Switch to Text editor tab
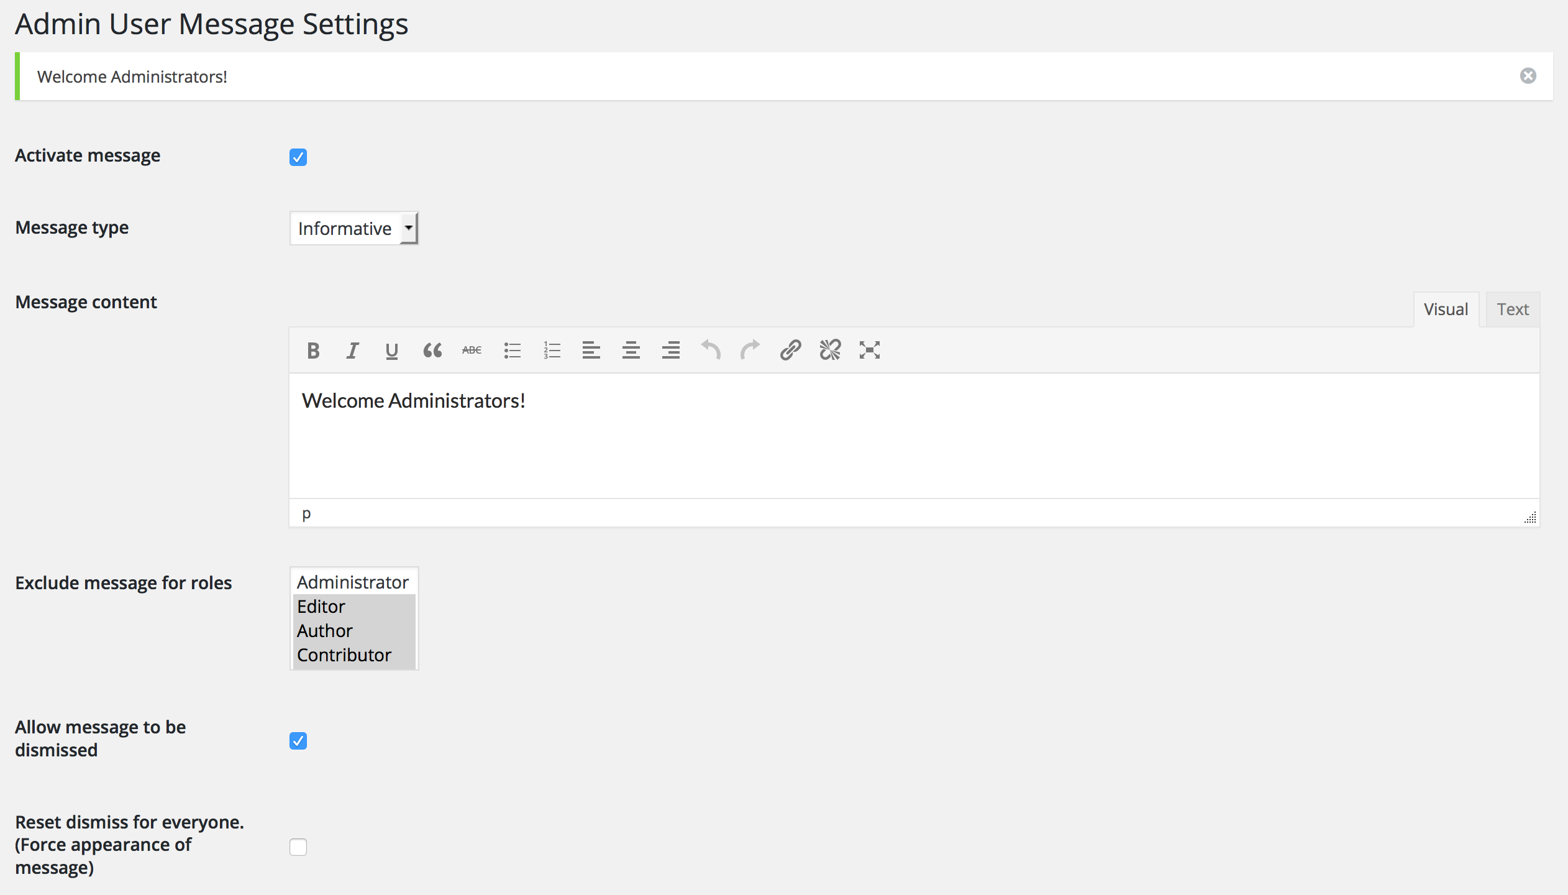The height and width of the screenshot is (895, 1568). tap(1513, 309)
